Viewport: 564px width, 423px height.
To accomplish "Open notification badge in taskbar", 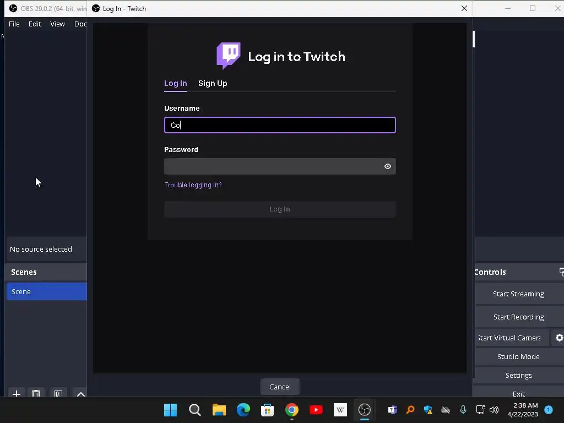I will point(549,409).
